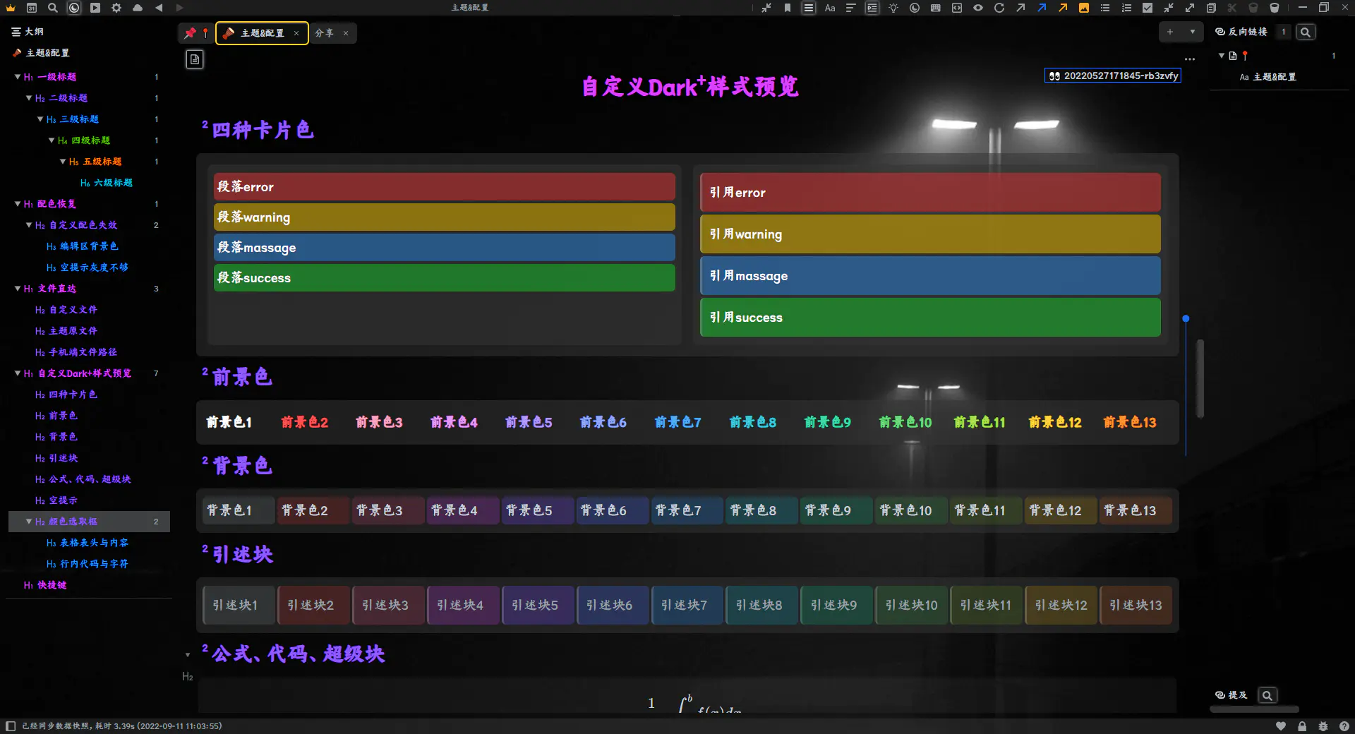Screen dimensions: 1355x734
Task: Click the document icon below the tabs
Action: click(x=195, y=59)
